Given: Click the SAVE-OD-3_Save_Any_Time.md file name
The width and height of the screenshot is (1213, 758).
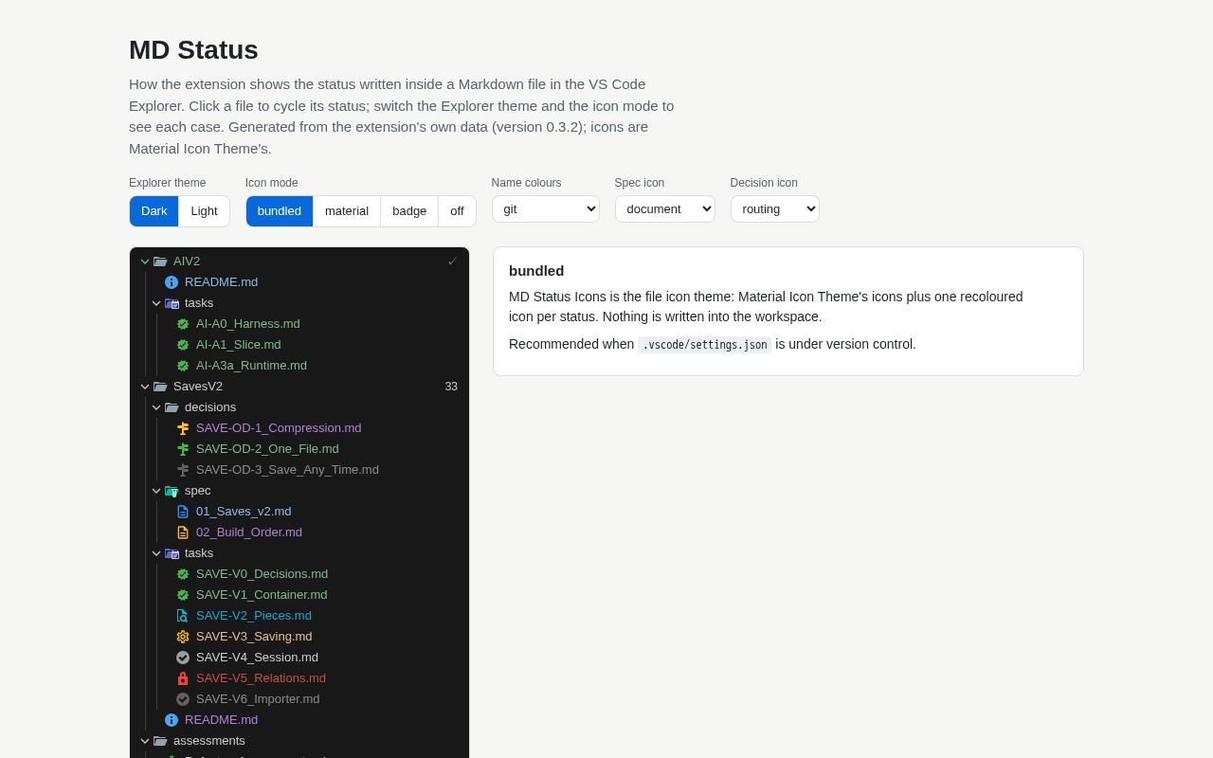Looking at the screenshot, I should pyautogui.click(x=287, y=470).
